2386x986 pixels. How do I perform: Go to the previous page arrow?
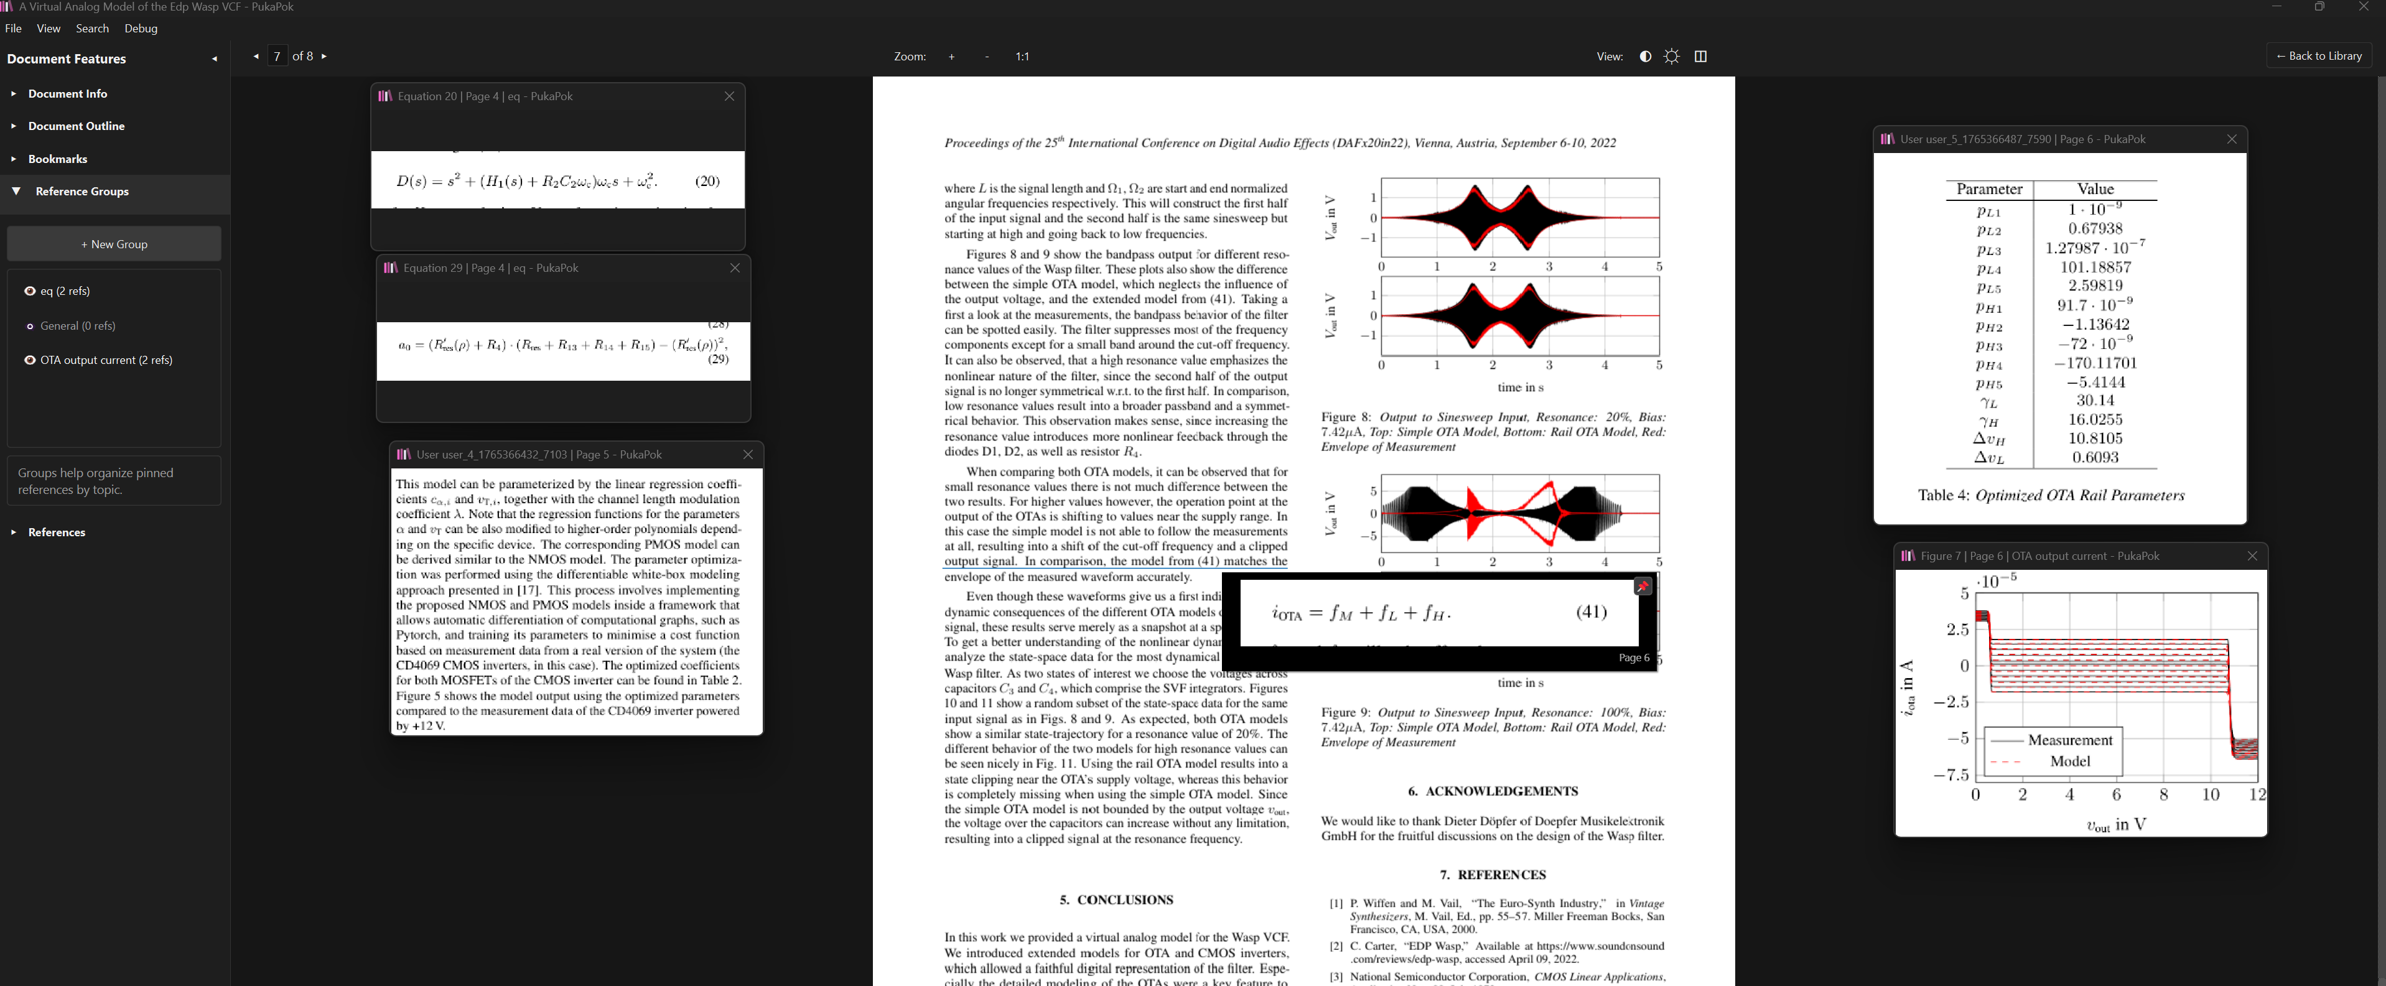256,57
